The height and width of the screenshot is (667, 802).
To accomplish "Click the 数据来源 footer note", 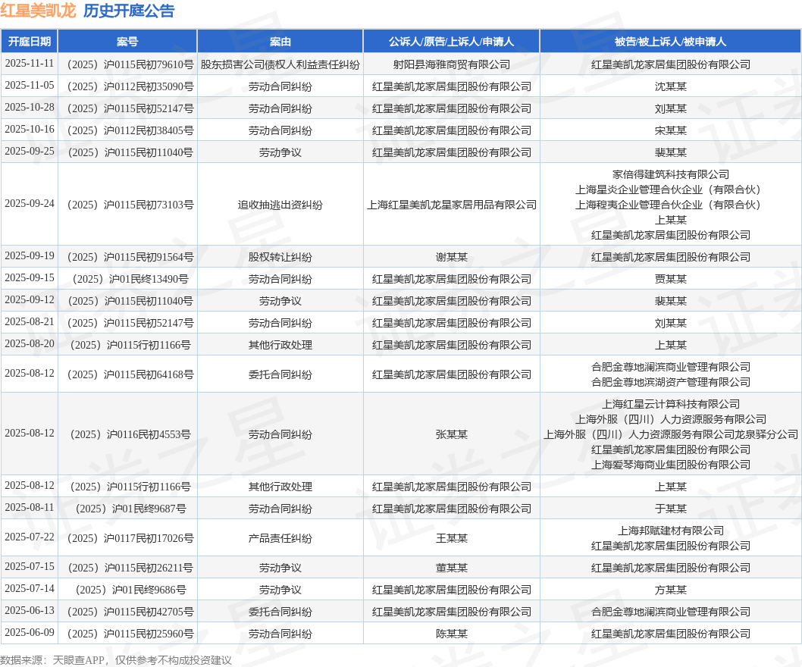I will click(x=116, y=660).
